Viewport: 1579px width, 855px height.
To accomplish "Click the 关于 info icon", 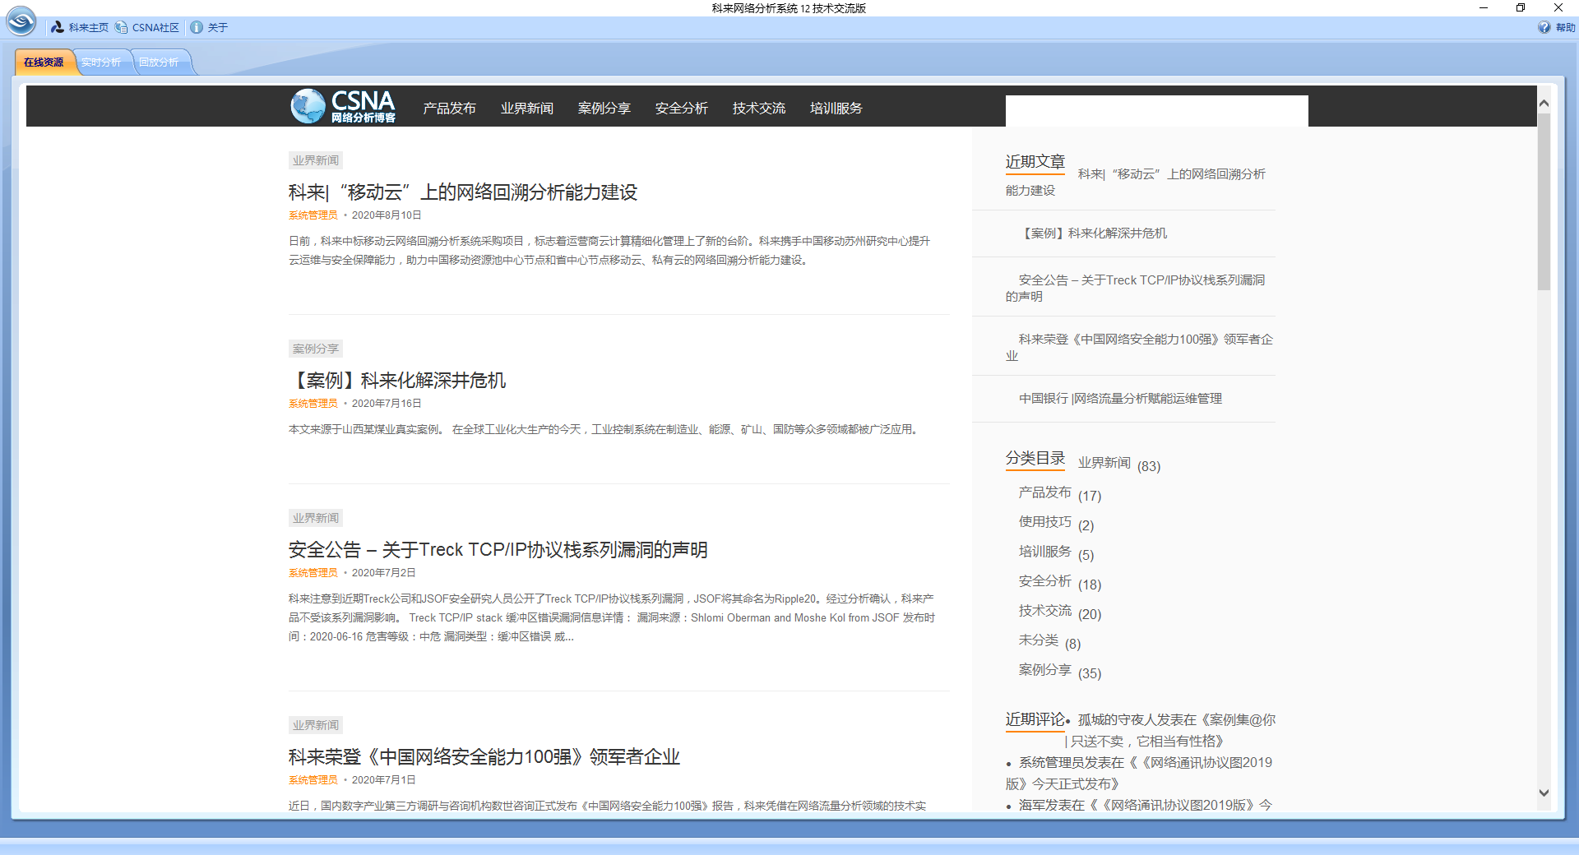I will [197, 27].
